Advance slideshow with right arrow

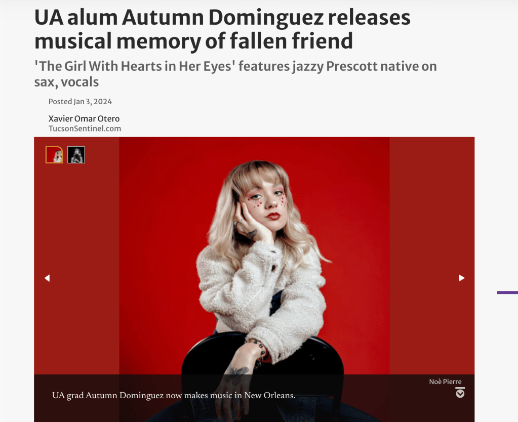point(461,278)
